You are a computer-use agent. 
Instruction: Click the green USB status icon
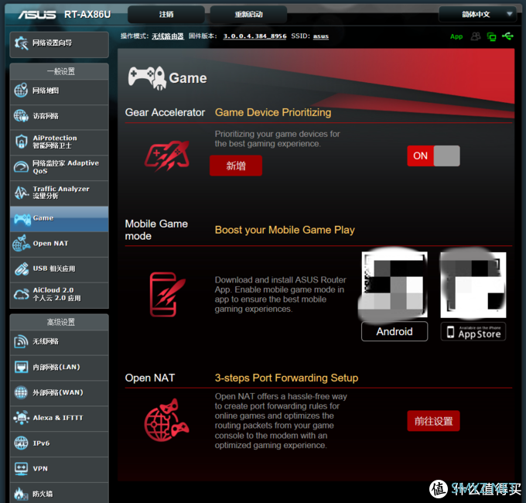[x=507, y=36]
